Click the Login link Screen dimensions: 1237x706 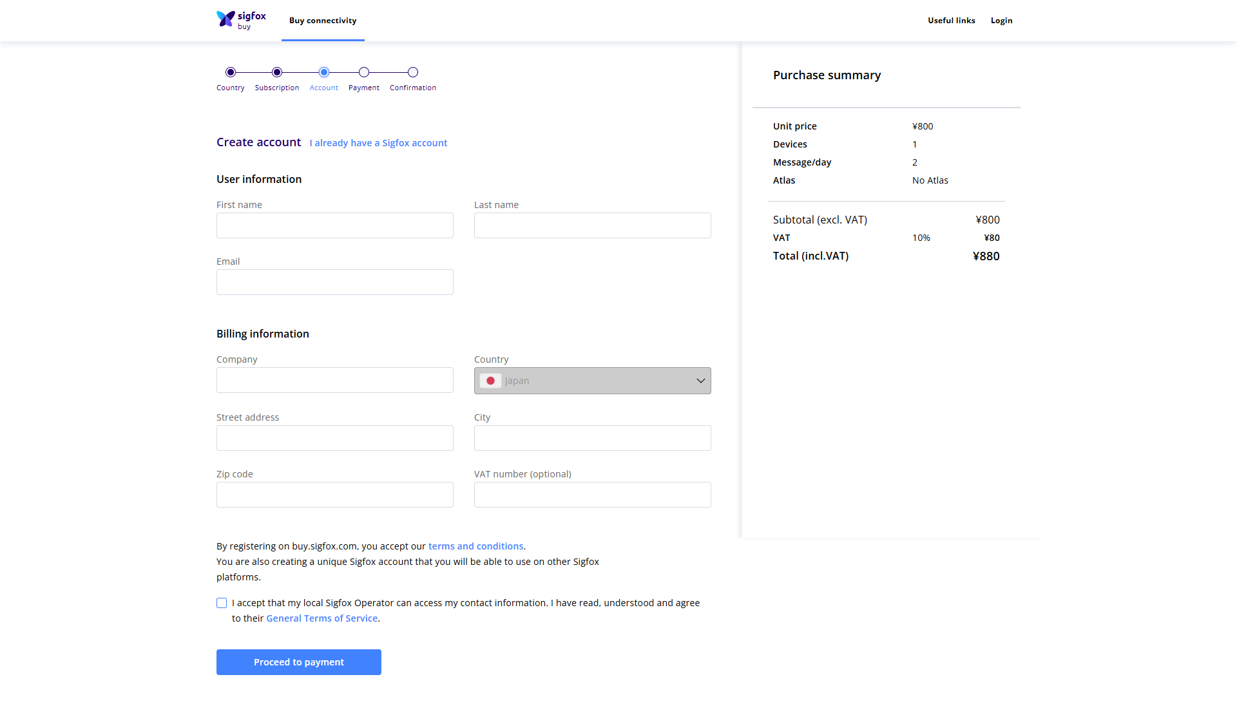tap(1001, 21)
